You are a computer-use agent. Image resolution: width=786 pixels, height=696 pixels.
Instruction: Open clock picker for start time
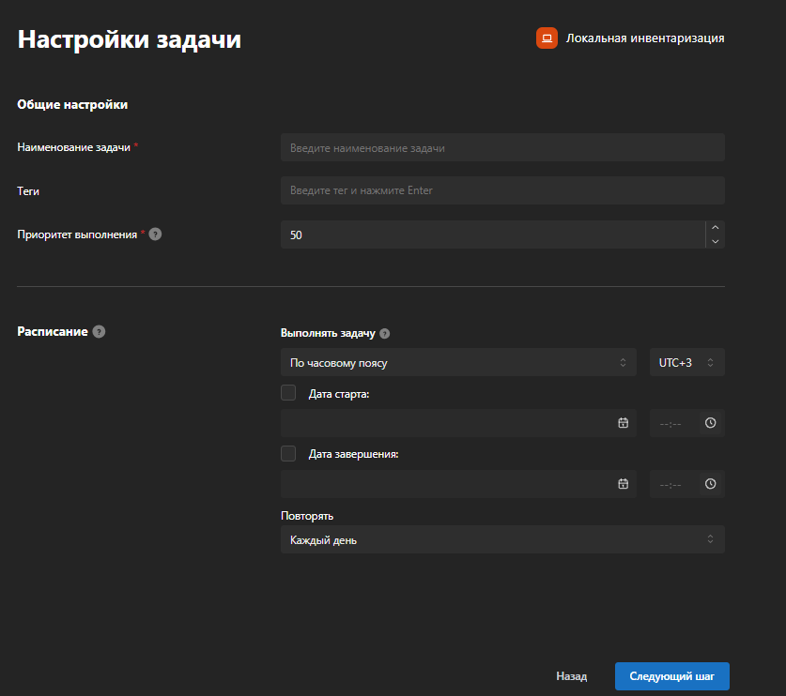coord(710,423)
